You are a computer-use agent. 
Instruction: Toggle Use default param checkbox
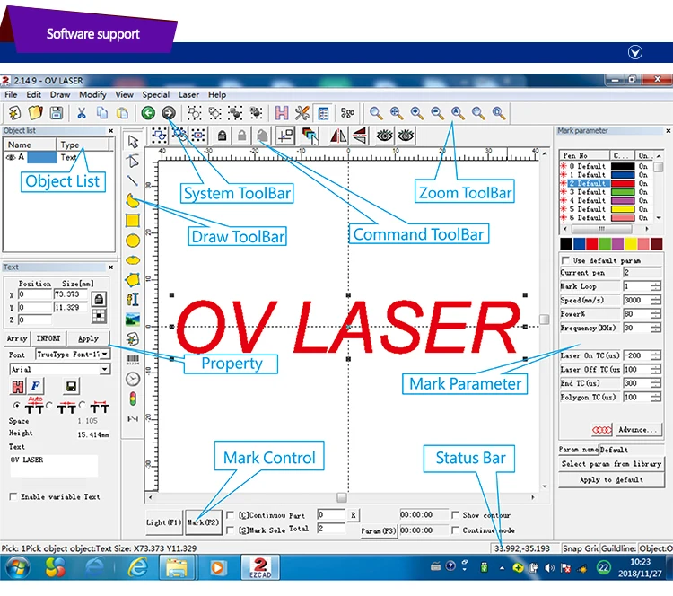click(x=565, y=260)
